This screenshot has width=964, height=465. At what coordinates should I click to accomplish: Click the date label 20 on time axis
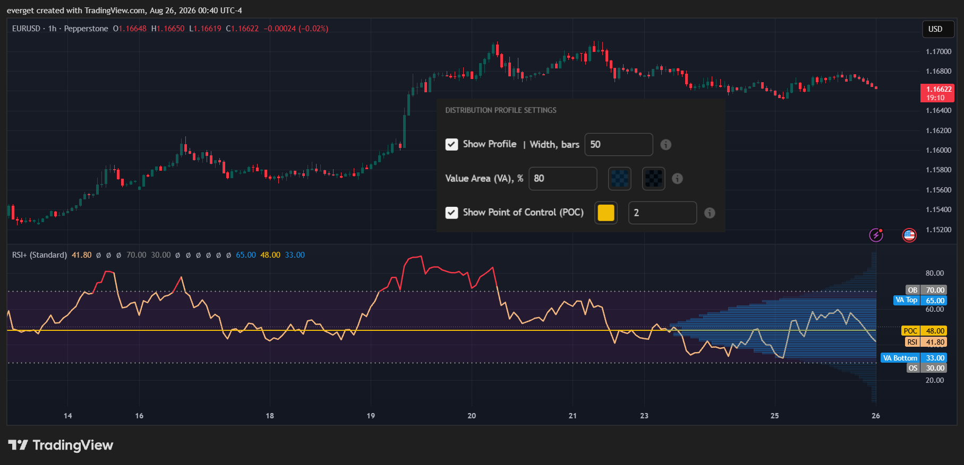(x=472, y=416)
